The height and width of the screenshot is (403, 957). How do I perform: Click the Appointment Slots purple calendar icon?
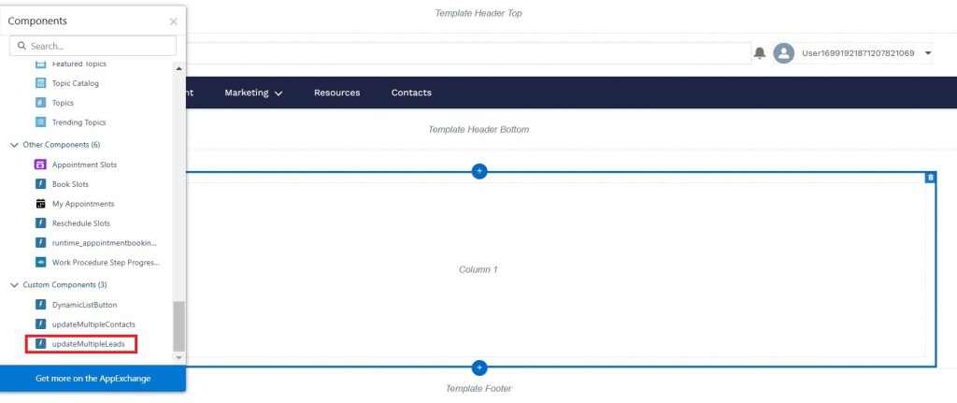(41, 165)
